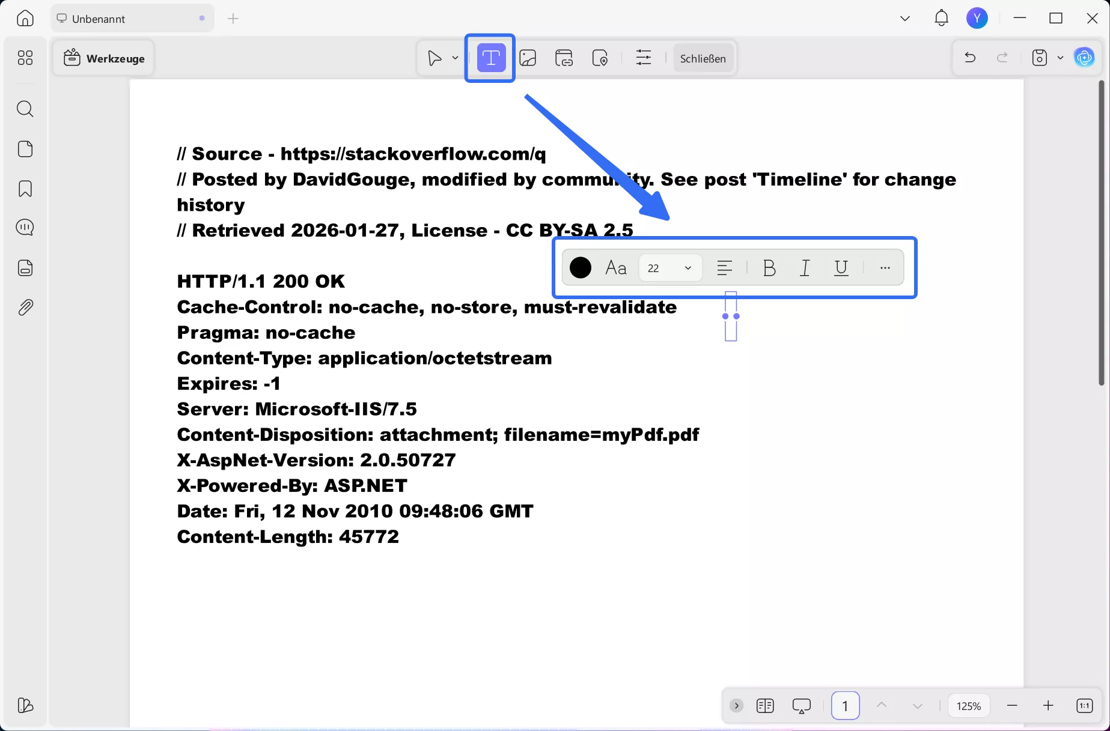Open the font size 22 dropdown
This screenshot has height=731, width=1110.
tap(669, 268)
